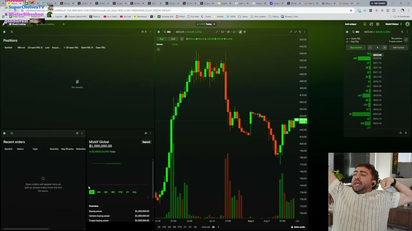Image resolution: width=412 pixels, height=231 pixels.
Task: Select the line drawing tool on chart
Action: click(x=217, y=32)
